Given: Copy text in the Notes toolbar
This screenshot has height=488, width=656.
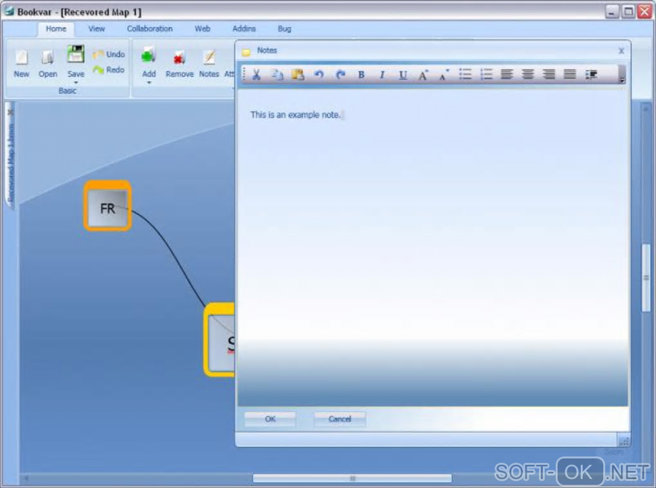Looking at the screenshot, I should (277, 75).
